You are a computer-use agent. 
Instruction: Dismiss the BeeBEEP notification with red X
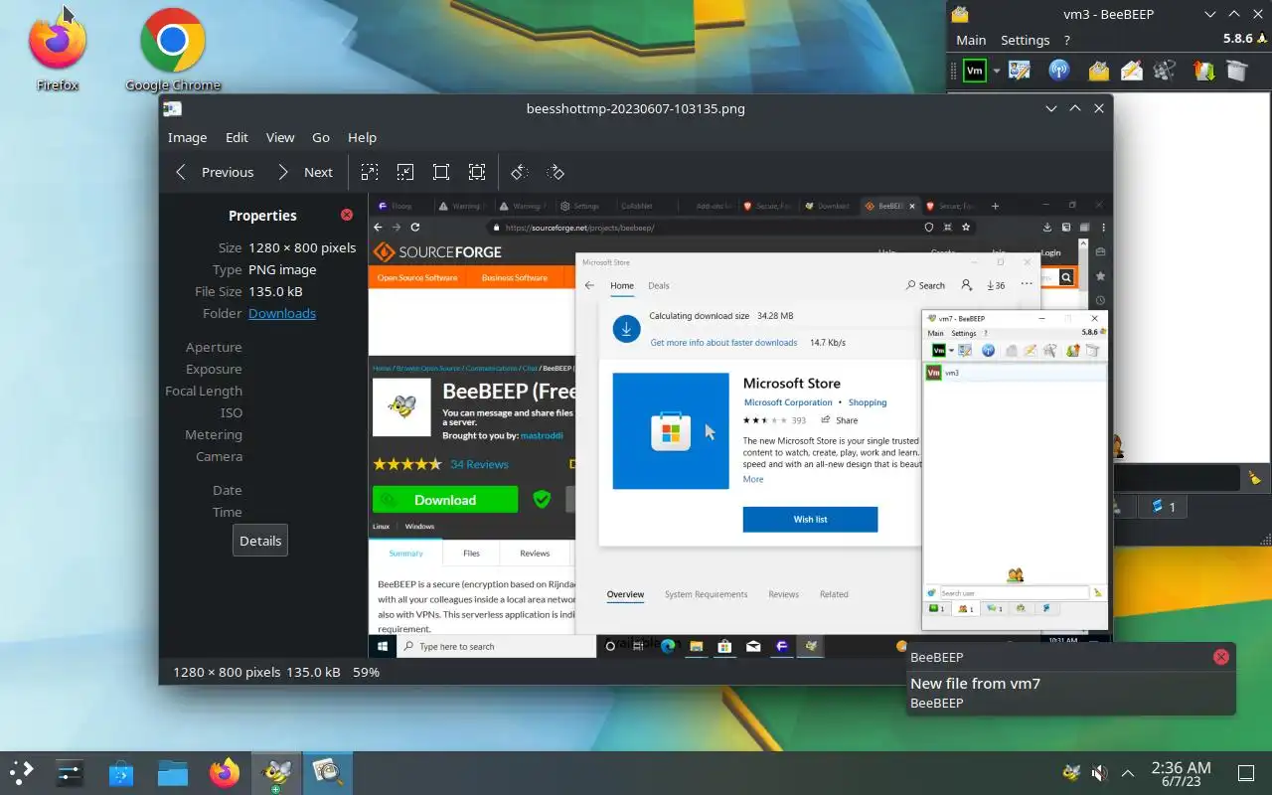tap(1221, 656)
